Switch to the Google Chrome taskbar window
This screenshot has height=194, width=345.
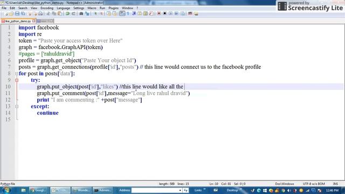pyautogui.click(x=39, y=190)
